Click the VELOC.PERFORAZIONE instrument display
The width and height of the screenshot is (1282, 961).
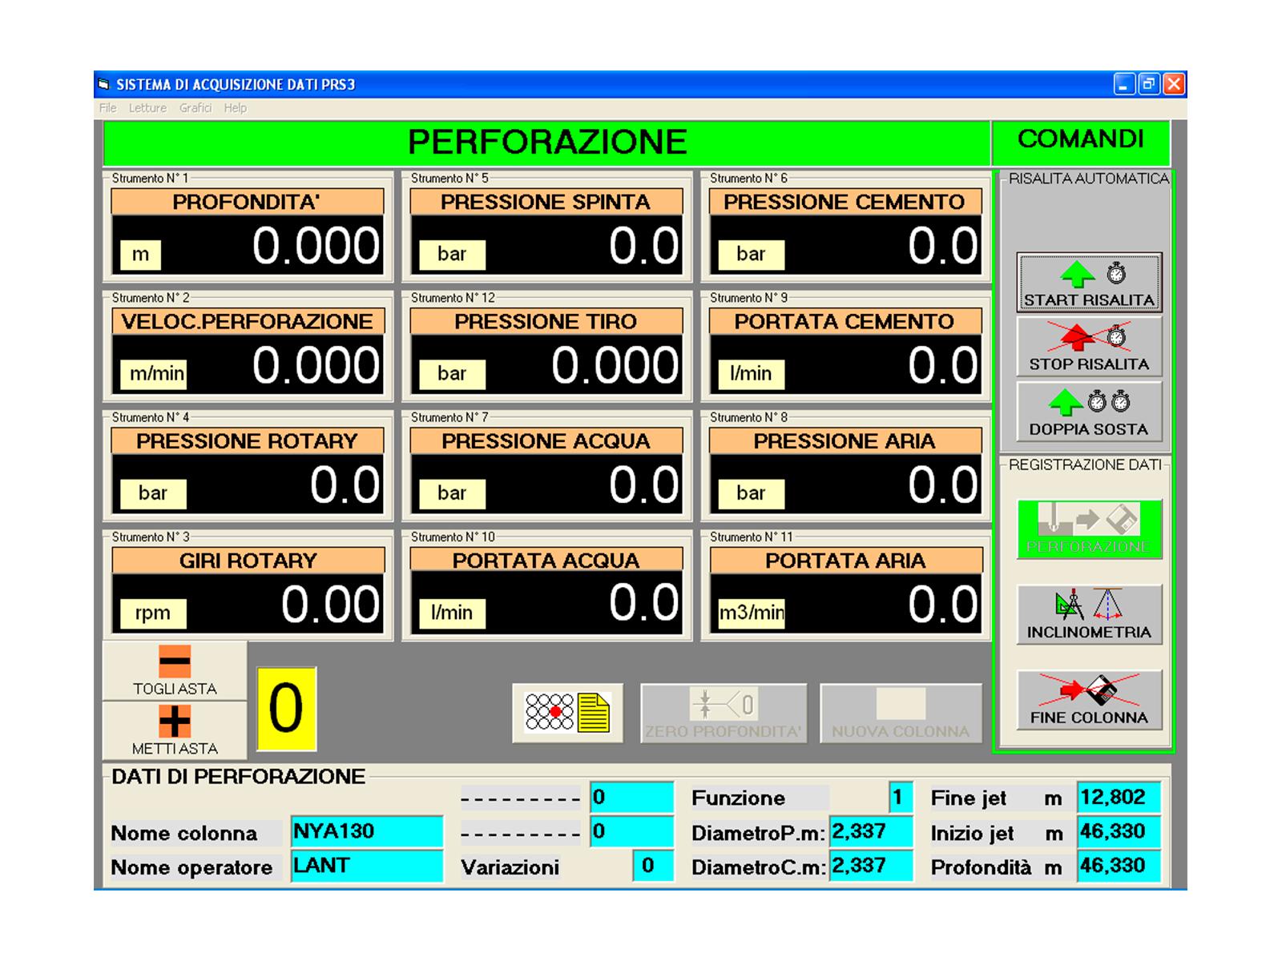pos(248,364)
